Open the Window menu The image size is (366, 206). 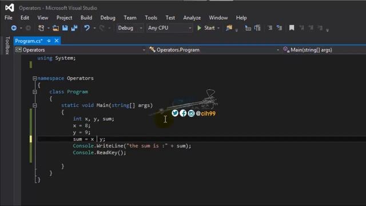coord(218,18)
